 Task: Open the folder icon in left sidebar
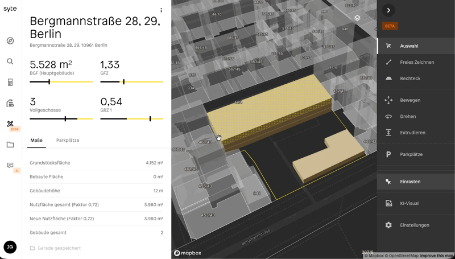pyautogui.click(x=10, y=145)
